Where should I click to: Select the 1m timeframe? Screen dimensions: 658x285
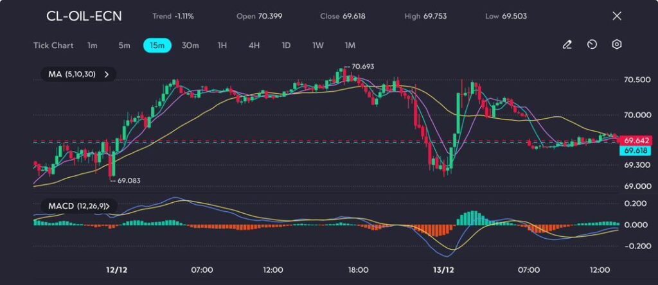point(93,46)
